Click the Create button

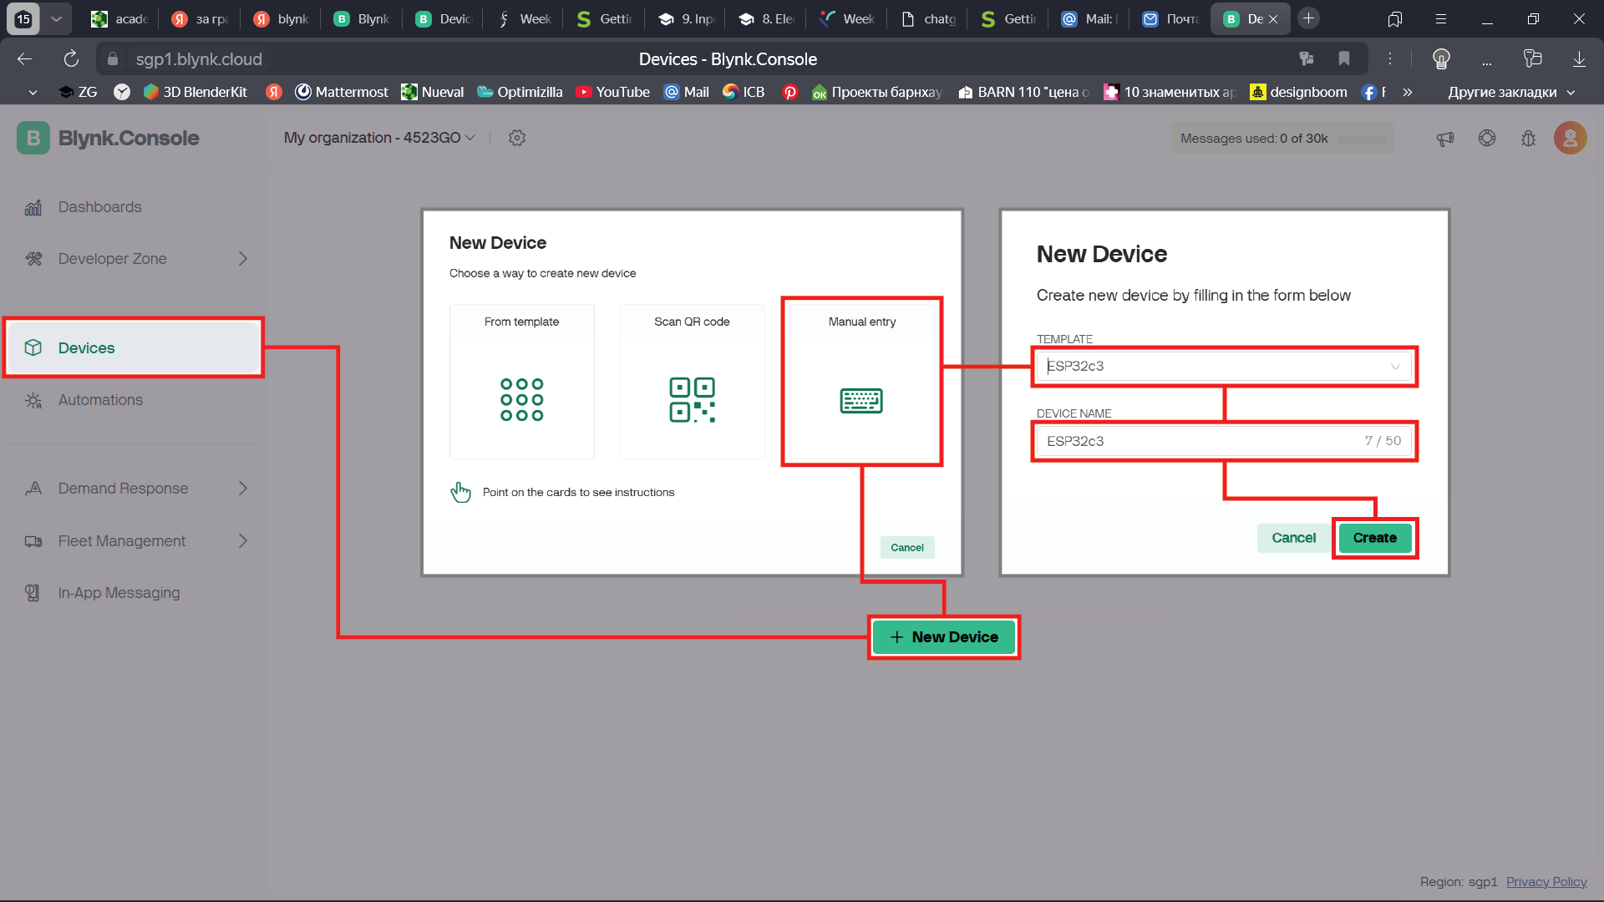tap(1375, 538)
